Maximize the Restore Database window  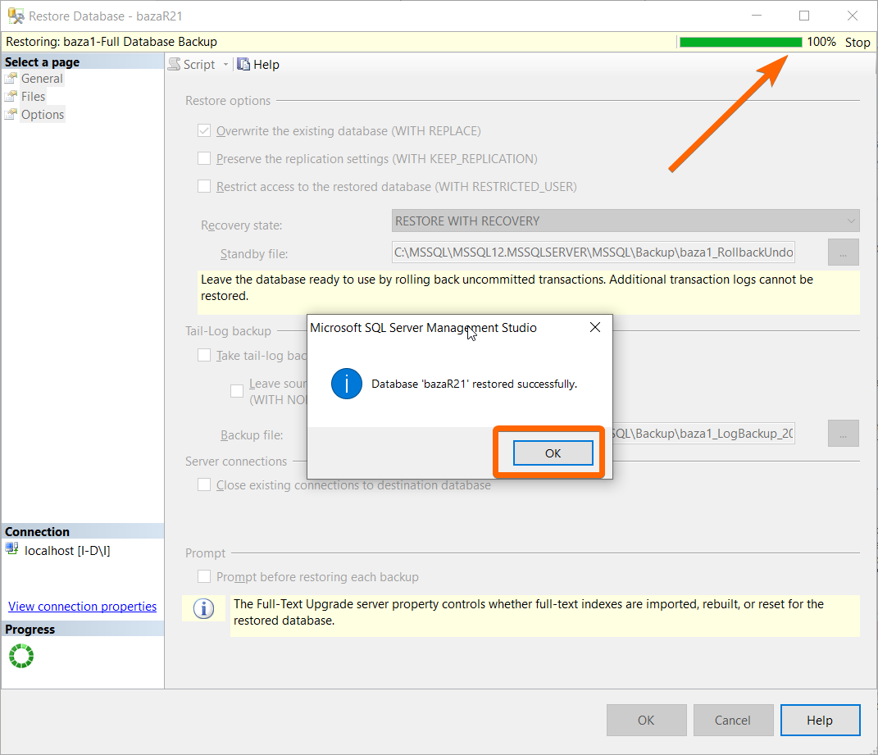tap(804, 16)
